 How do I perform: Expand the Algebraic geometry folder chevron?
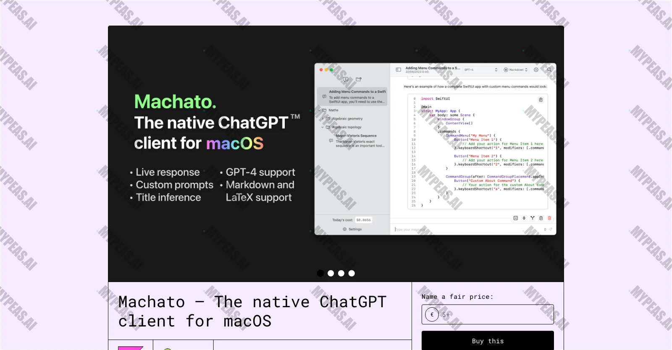[323, 119]
